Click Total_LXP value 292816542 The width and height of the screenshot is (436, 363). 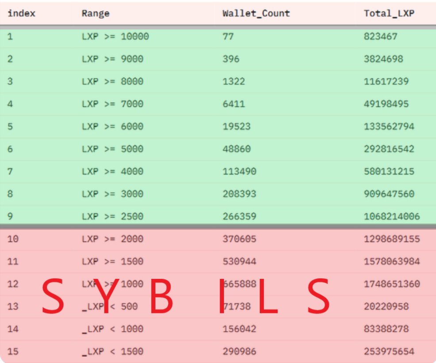point(389,149)
